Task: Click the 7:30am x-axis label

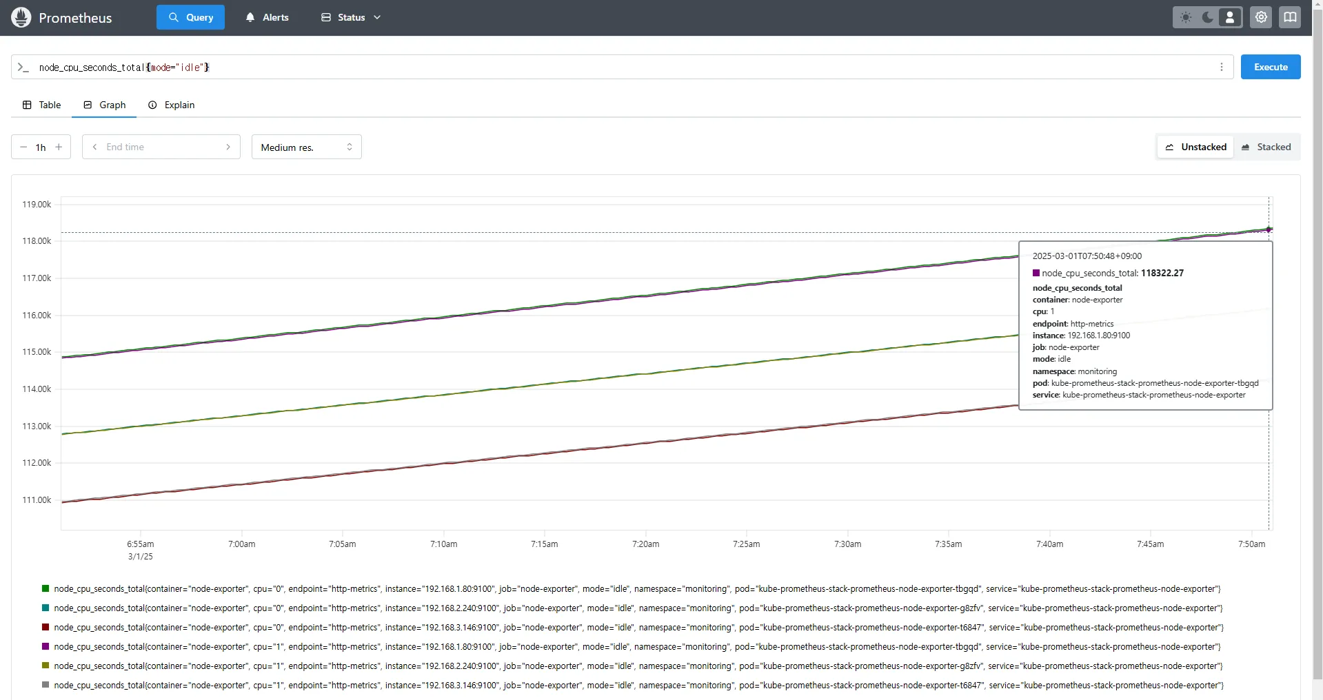Action: [x=847, y=544]
